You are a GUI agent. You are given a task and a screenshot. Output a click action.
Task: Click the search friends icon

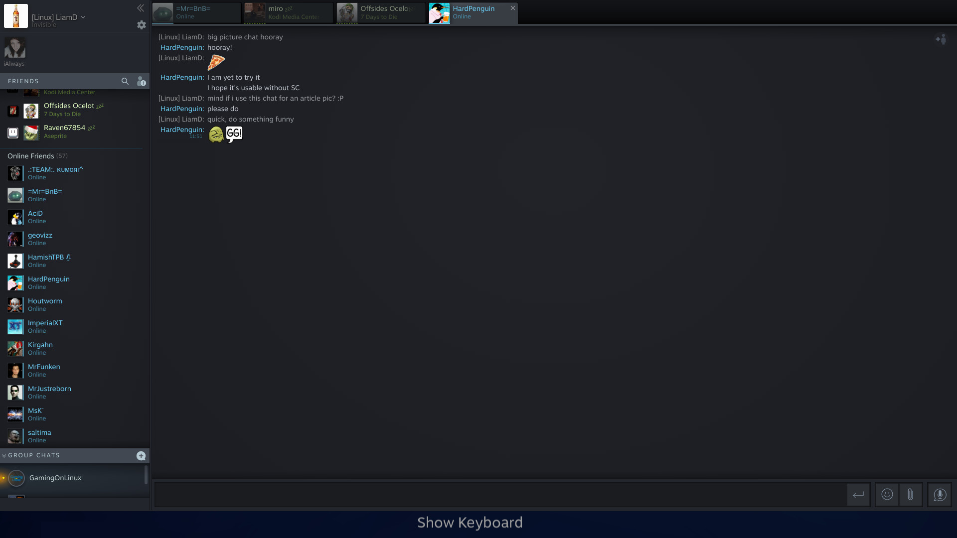coord(124,81)
